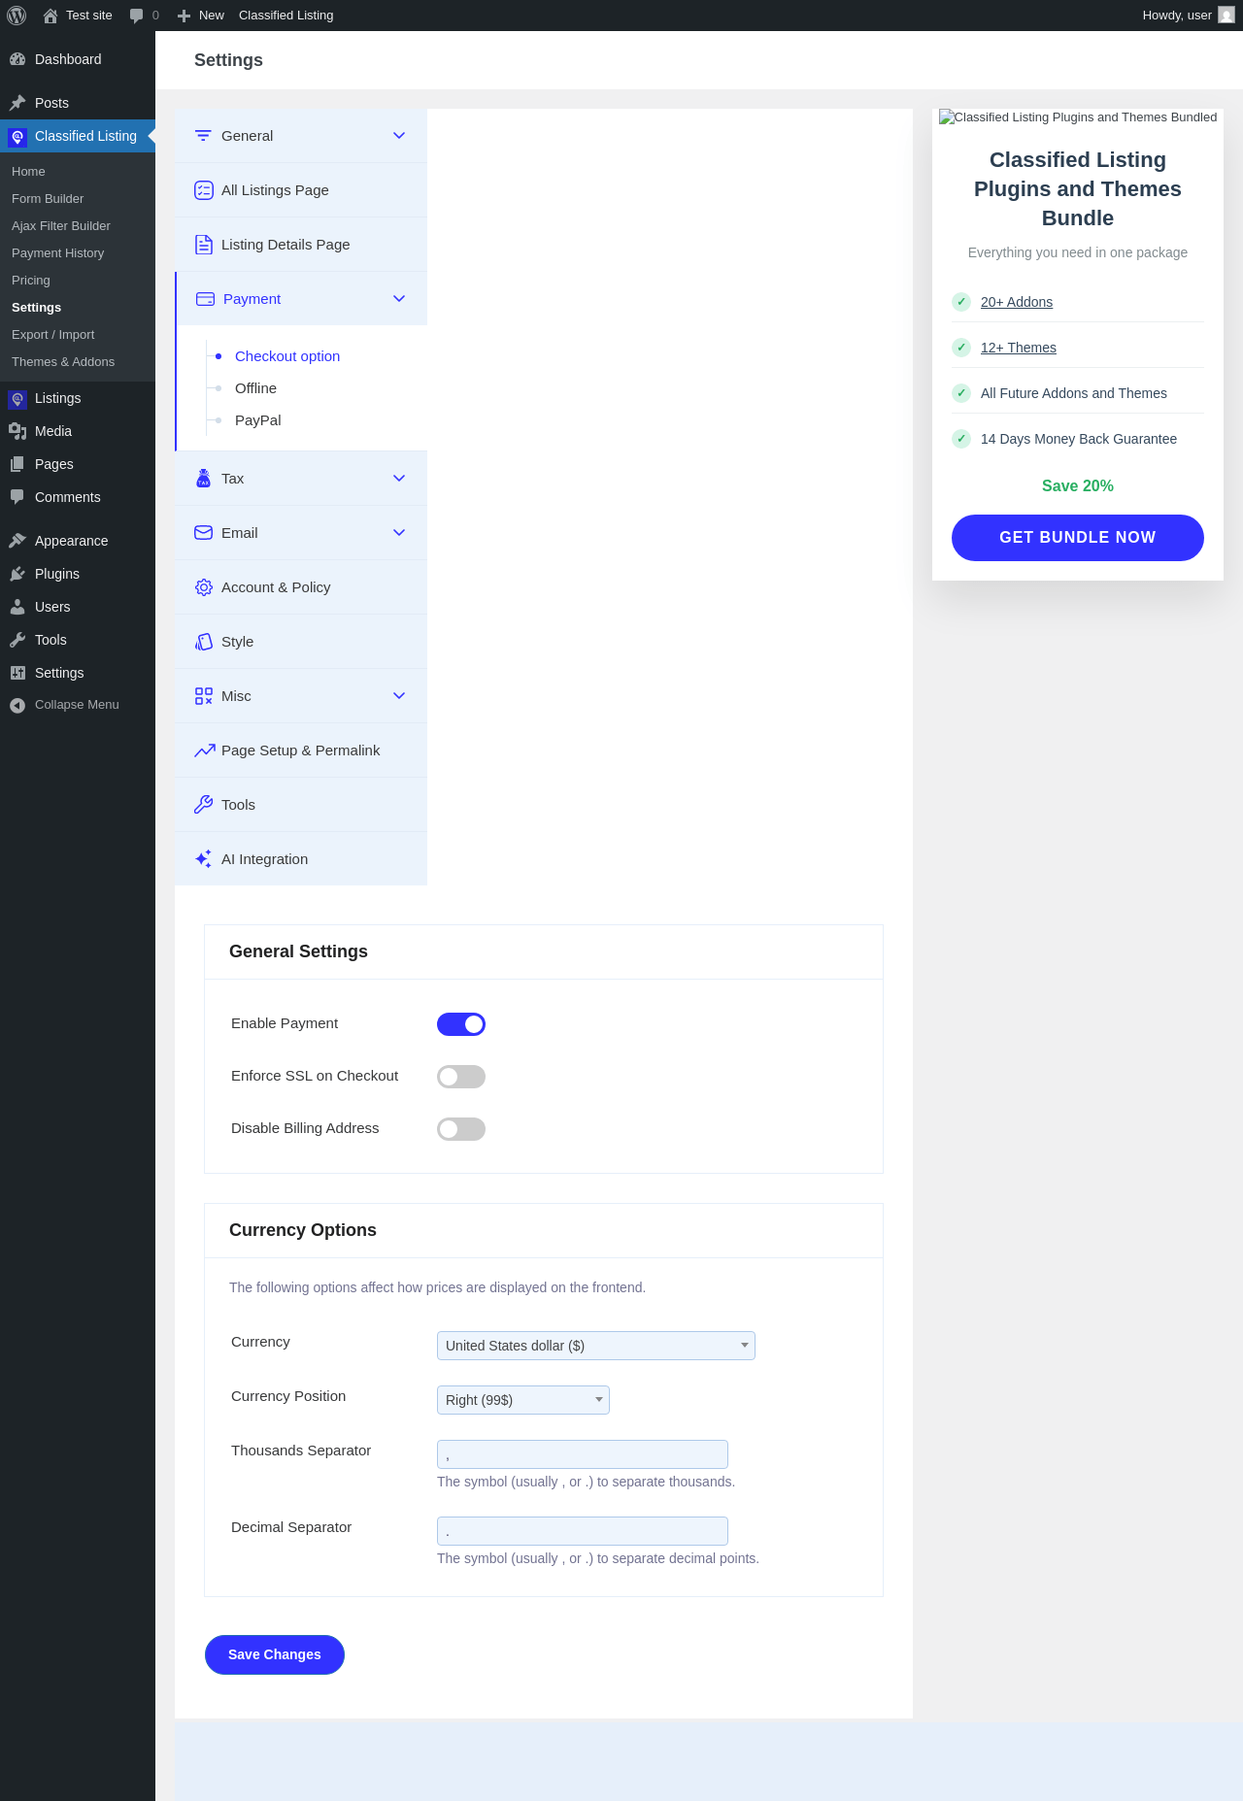1243x1801 pixels.
Task: Click the Users person icon
Action: click(17, 607)
